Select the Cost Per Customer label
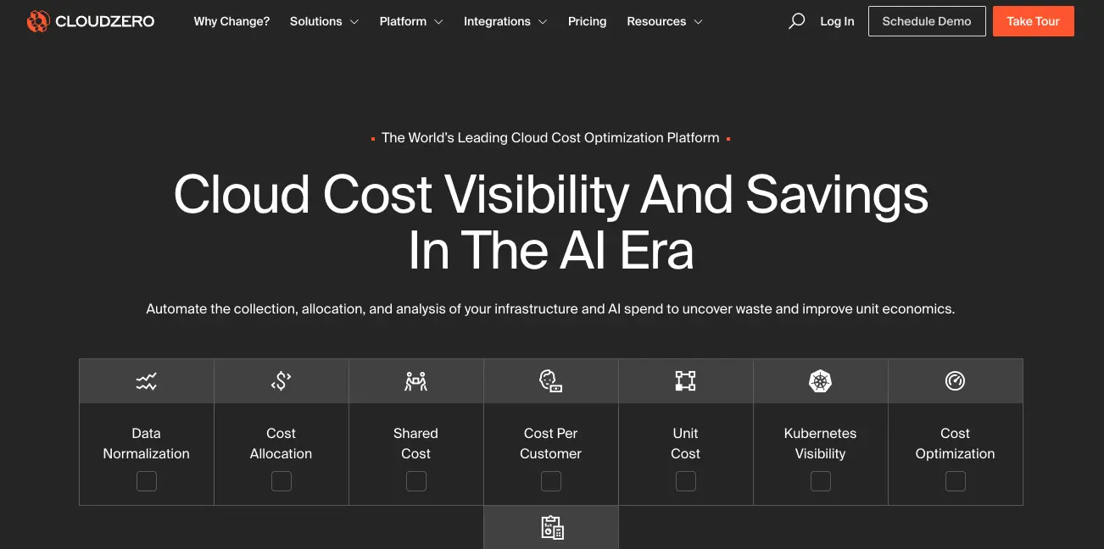 pyautogui.click(x=551, y=443)
